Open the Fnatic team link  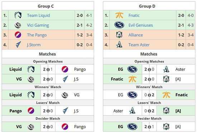pos(134,15)
